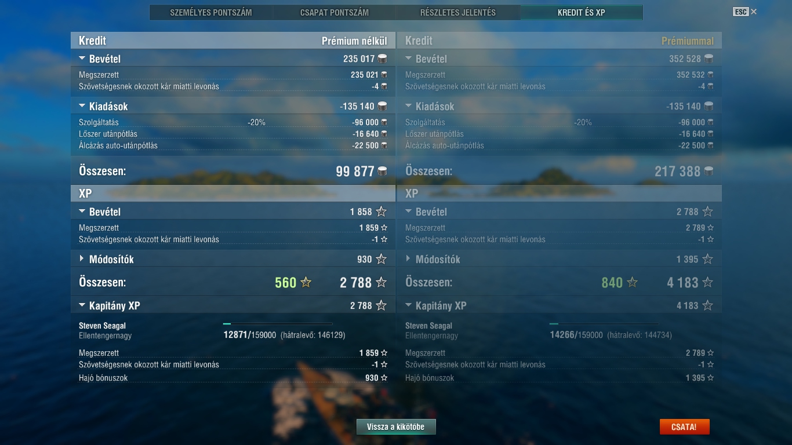Viewport: 792px width, 445px height.
Task: Open the Részletes jelentés tab
Action: [x=458, y=12]
